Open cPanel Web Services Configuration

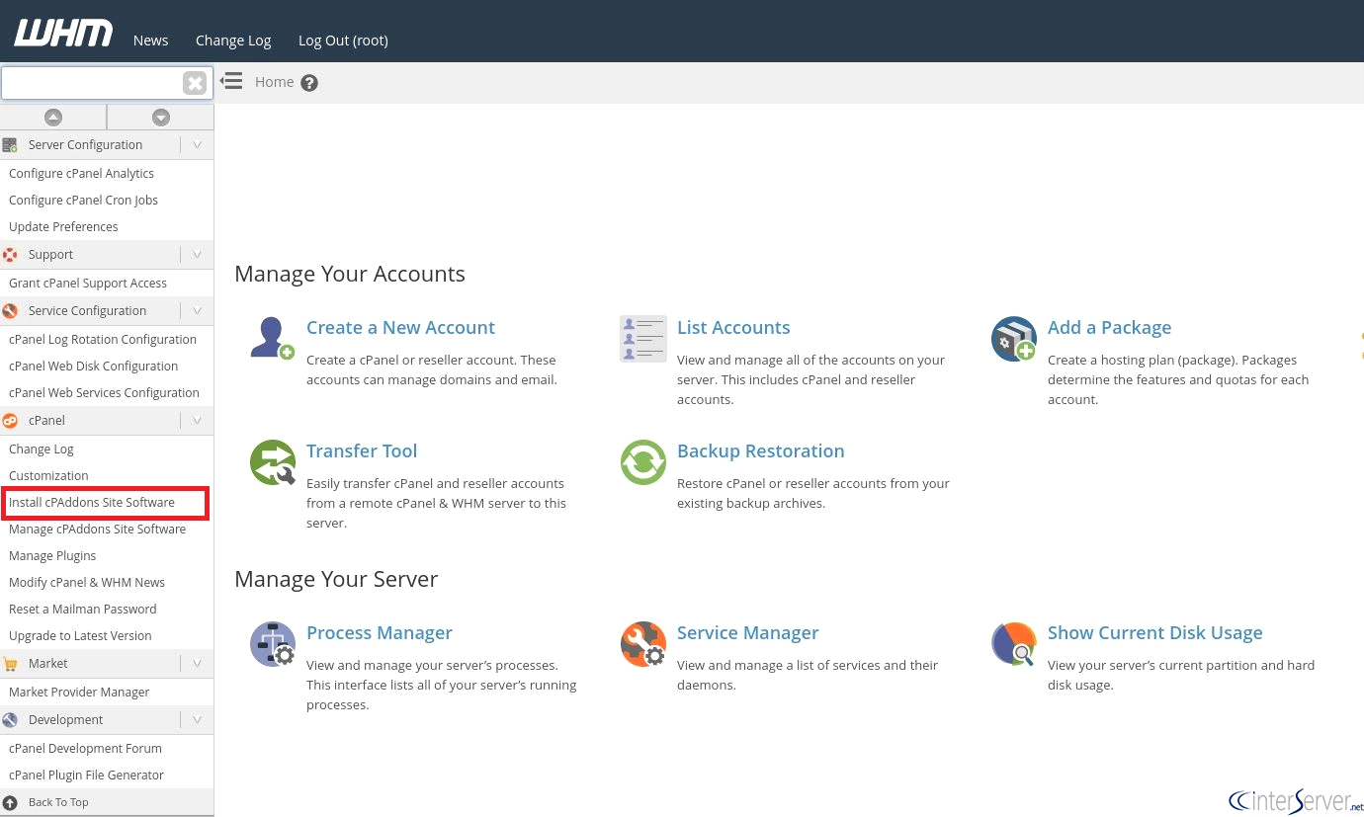[x=104, y=393]
